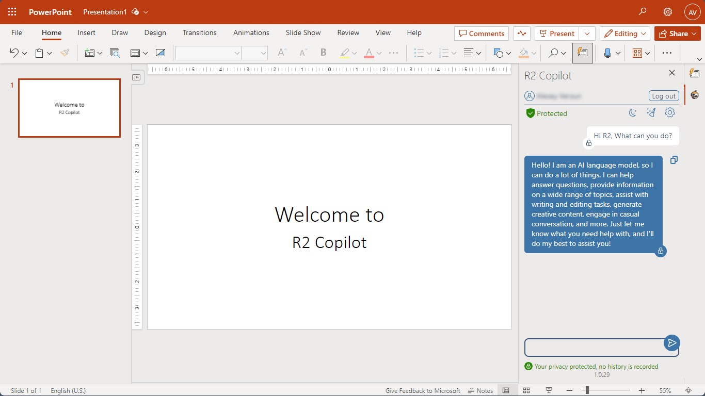Screen dimensions: 705x396
Task: Open the Design tab
Action: (155, 32)
